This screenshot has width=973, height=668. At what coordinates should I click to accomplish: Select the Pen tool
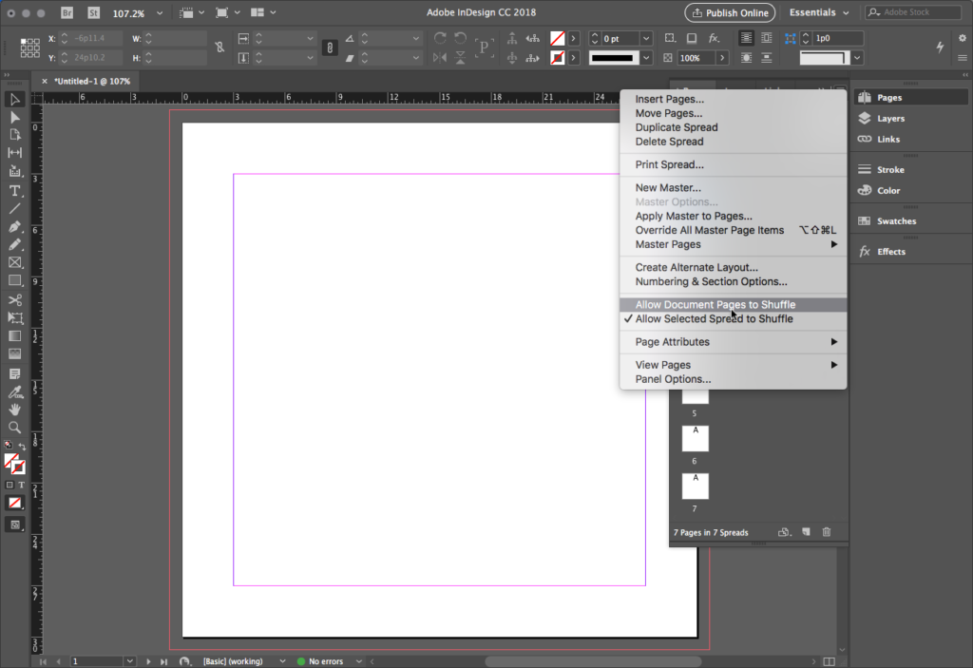point(15,227)
